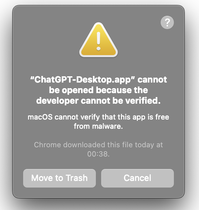Click the word "macOS" in the message
This screenshot has width=199, height=210.
[x=40, y=117]
